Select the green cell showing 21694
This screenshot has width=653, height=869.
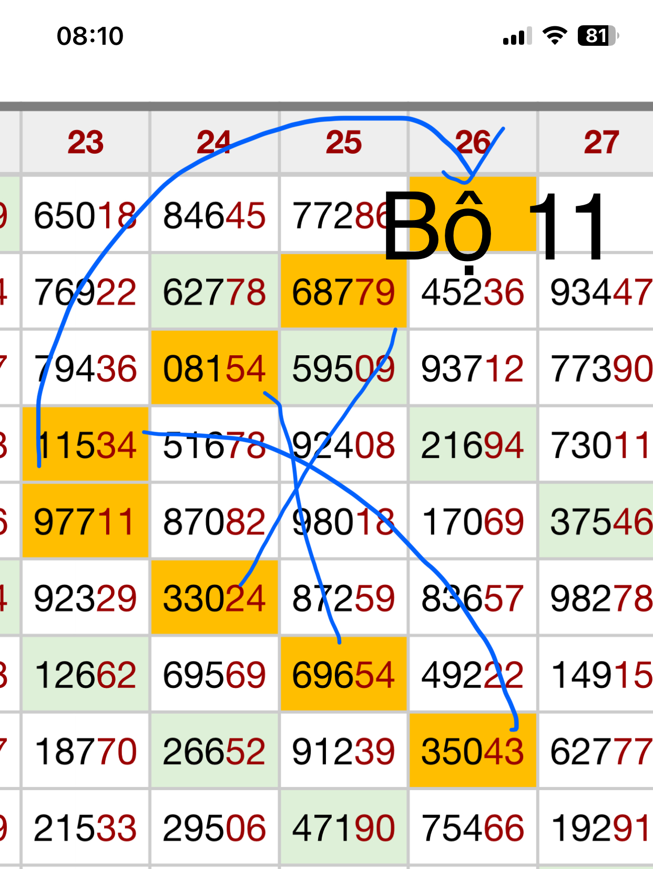[x=472, y=445]
